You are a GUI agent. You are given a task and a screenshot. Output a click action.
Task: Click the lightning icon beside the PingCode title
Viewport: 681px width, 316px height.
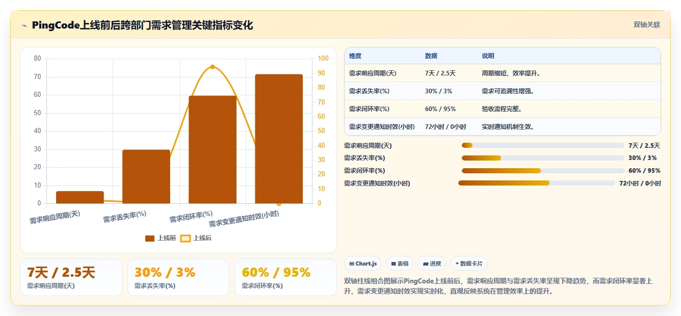tap(24, 25)
